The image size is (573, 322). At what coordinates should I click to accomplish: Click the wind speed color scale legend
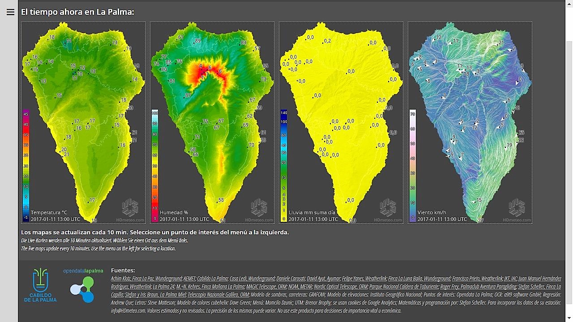[x=413, y=165]
